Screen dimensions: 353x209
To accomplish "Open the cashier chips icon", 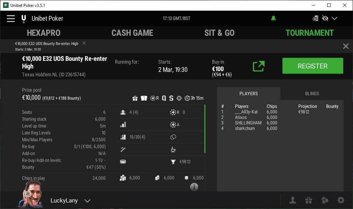I will click(315, 19).
